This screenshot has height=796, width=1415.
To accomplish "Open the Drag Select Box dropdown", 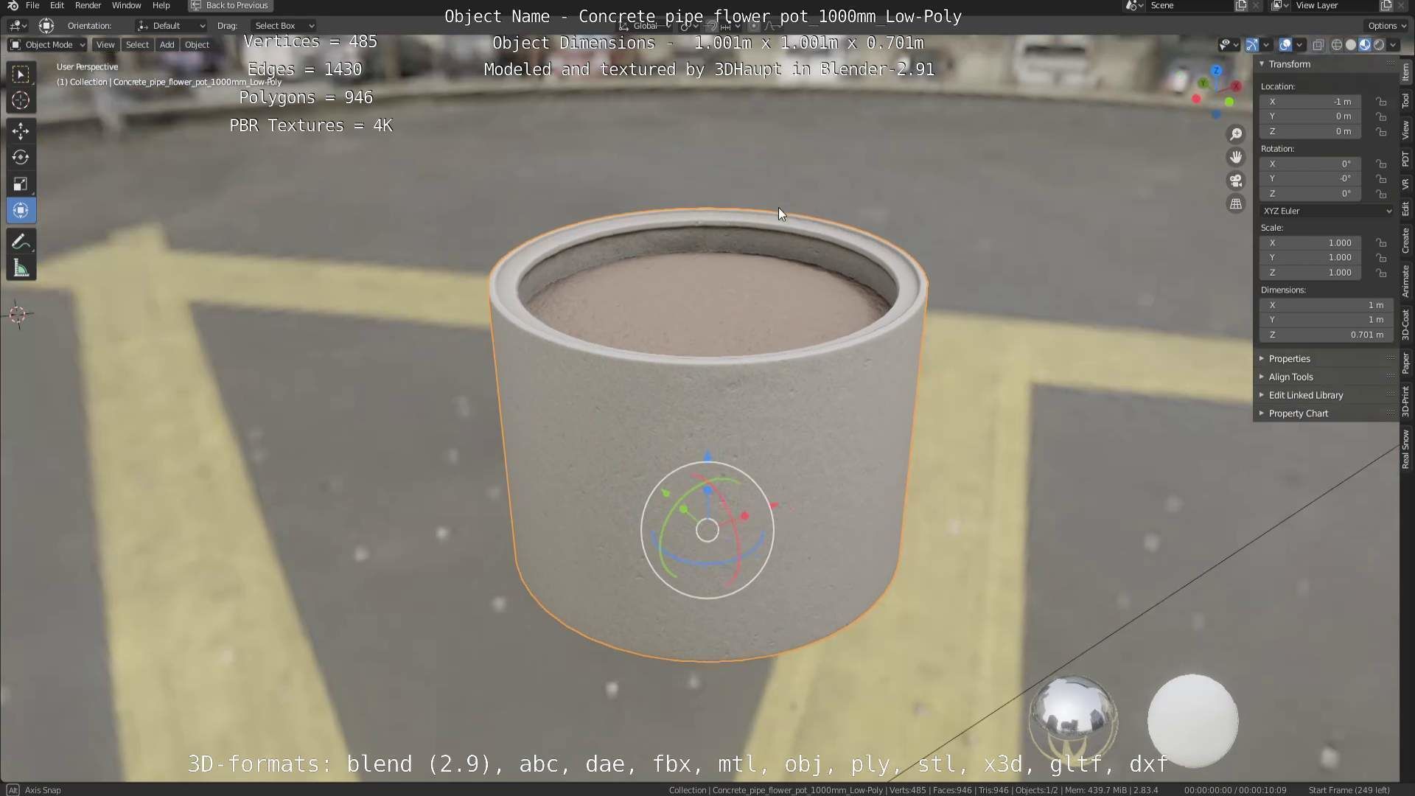I will point(284,26).
